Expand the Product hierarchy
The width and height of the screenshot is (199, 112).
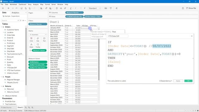[3, 40]
